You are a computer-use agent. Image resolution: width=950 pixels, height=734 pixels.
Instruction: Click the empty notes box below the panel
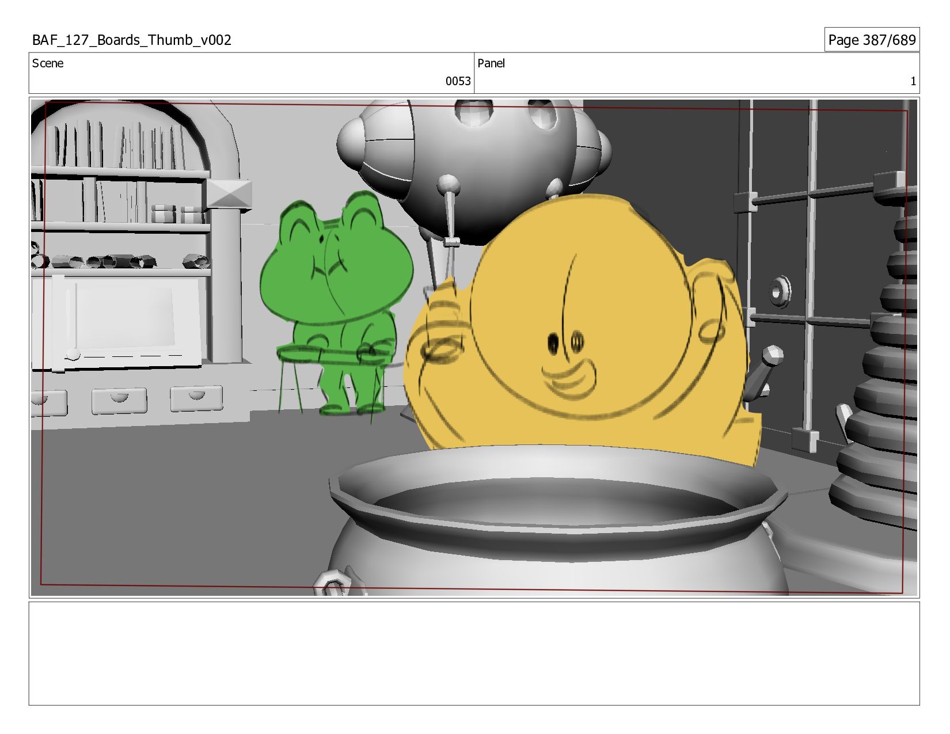474,653
